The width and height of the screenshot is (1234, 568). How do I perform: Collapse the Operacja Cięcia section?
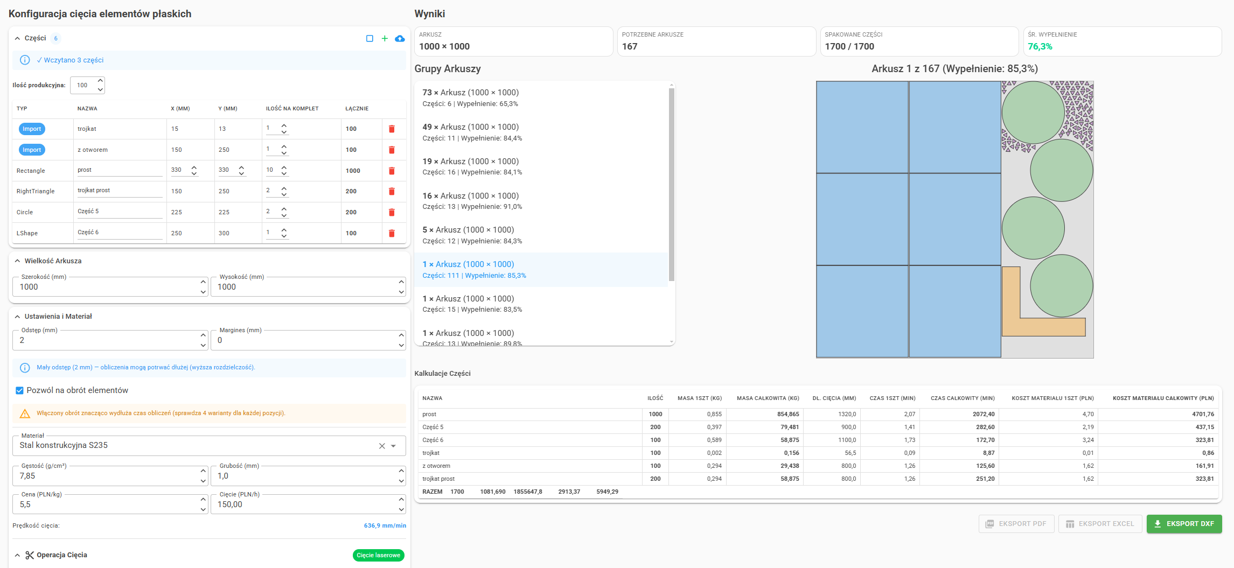click(x=17, y=555)
